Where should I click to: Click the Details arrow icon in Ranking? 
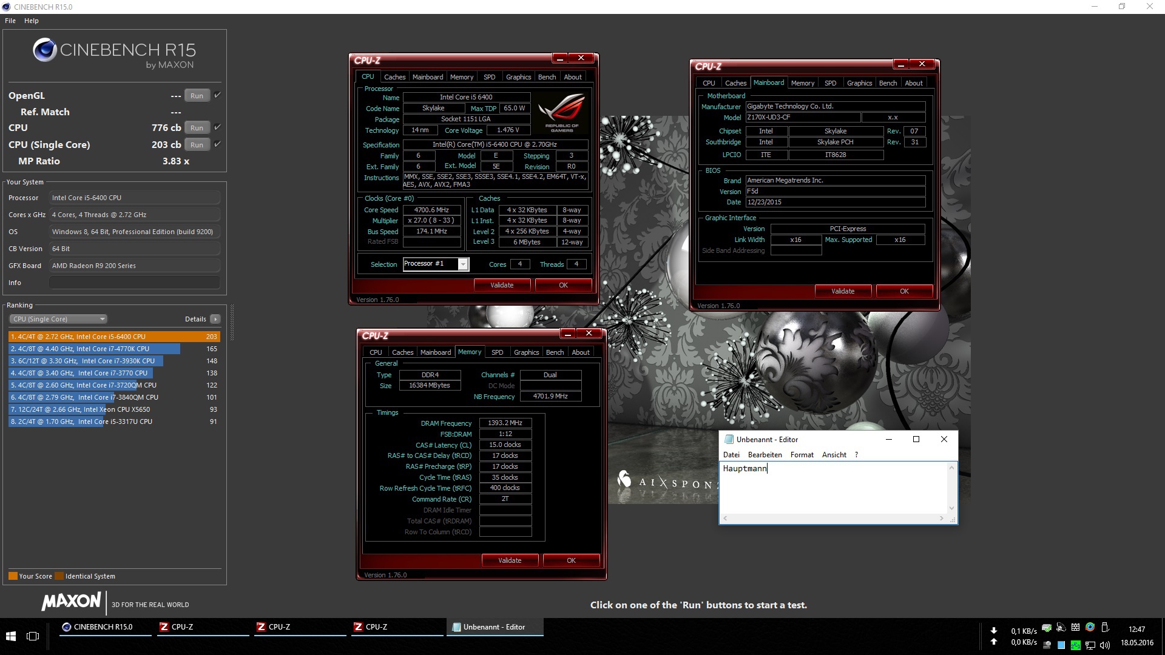(215, 319)
